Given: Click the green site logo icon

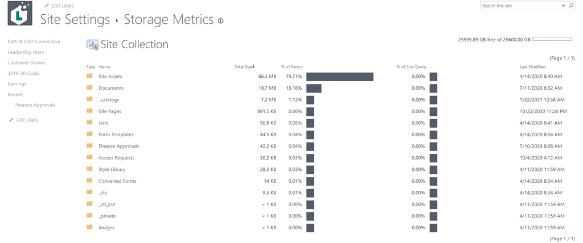Looking at the screenshot, I should 20,13.
